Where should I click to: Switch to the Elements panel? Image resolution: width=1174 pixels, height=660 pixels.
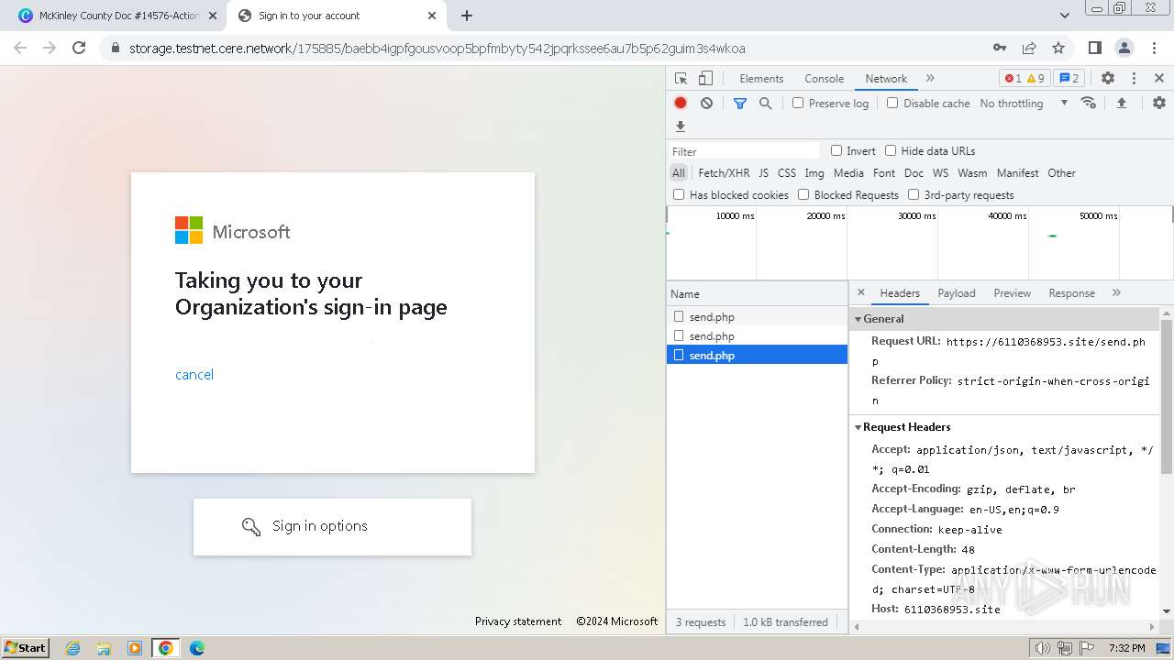[761, 79]
